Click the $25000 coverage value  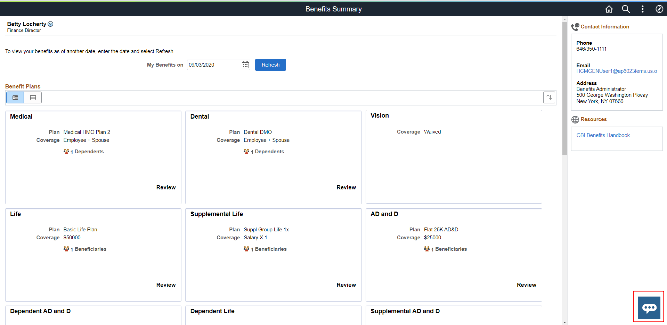pyautogui.click(x=432, y=238)
